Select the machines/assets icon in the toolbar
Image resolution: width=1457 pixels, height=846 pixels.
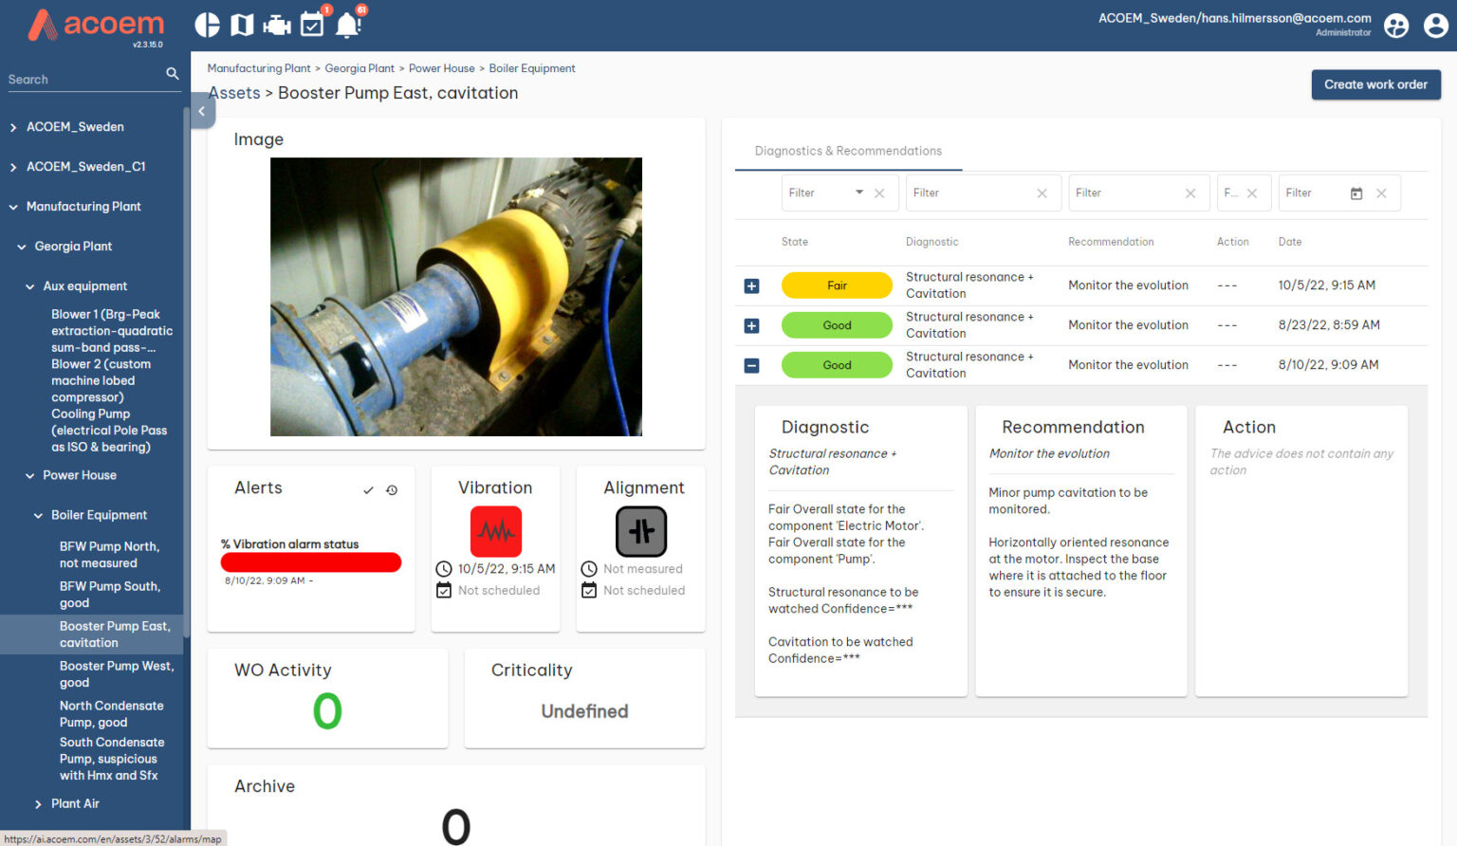tap(276, 24)
